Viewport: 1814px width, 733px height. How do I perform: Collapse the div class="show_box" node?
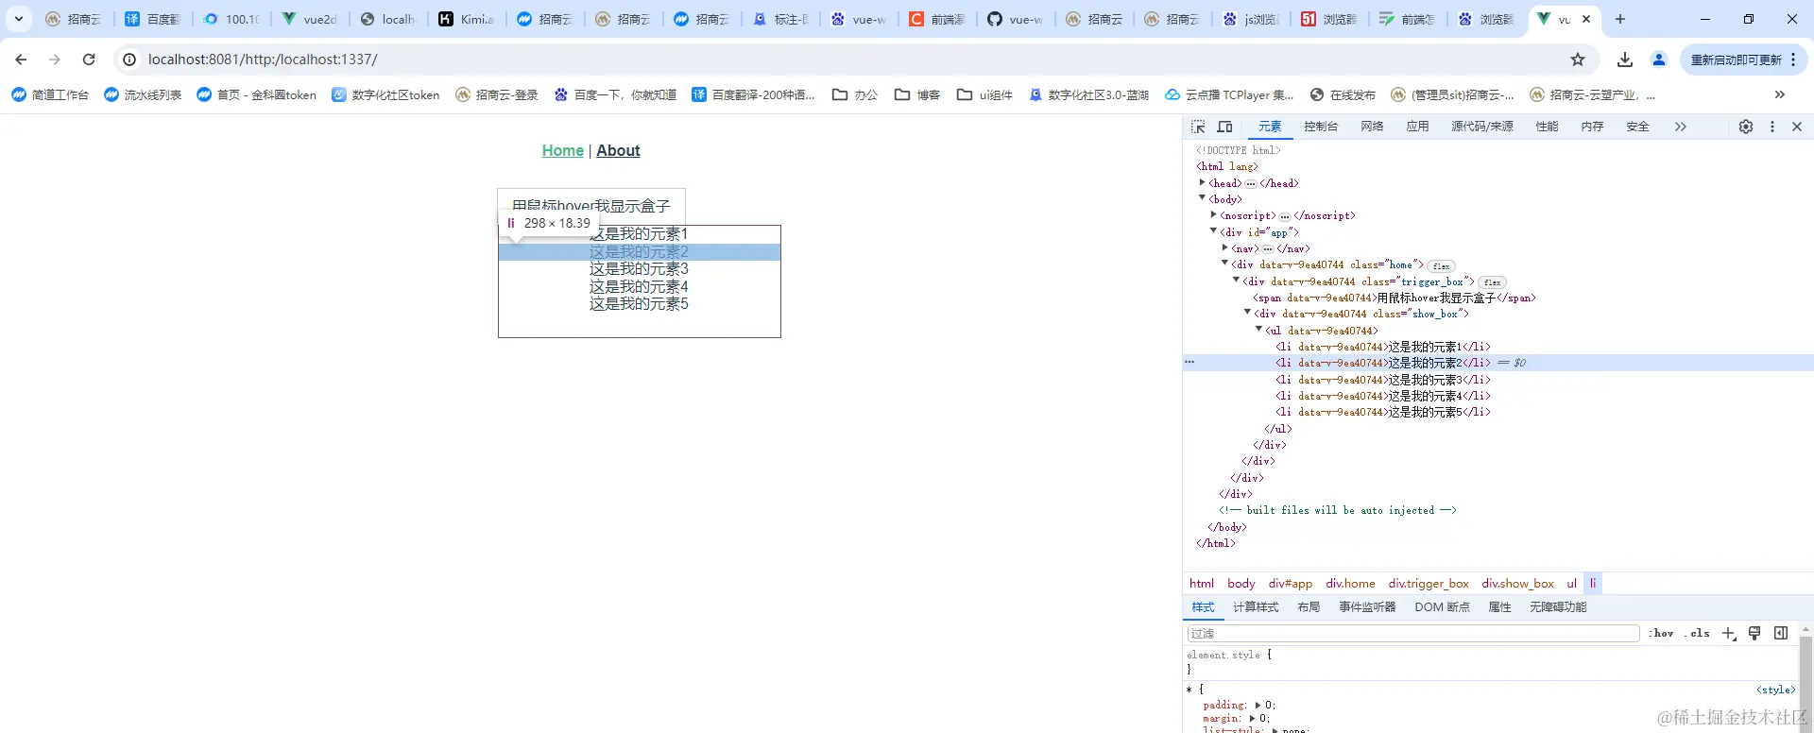(1247, 313)
